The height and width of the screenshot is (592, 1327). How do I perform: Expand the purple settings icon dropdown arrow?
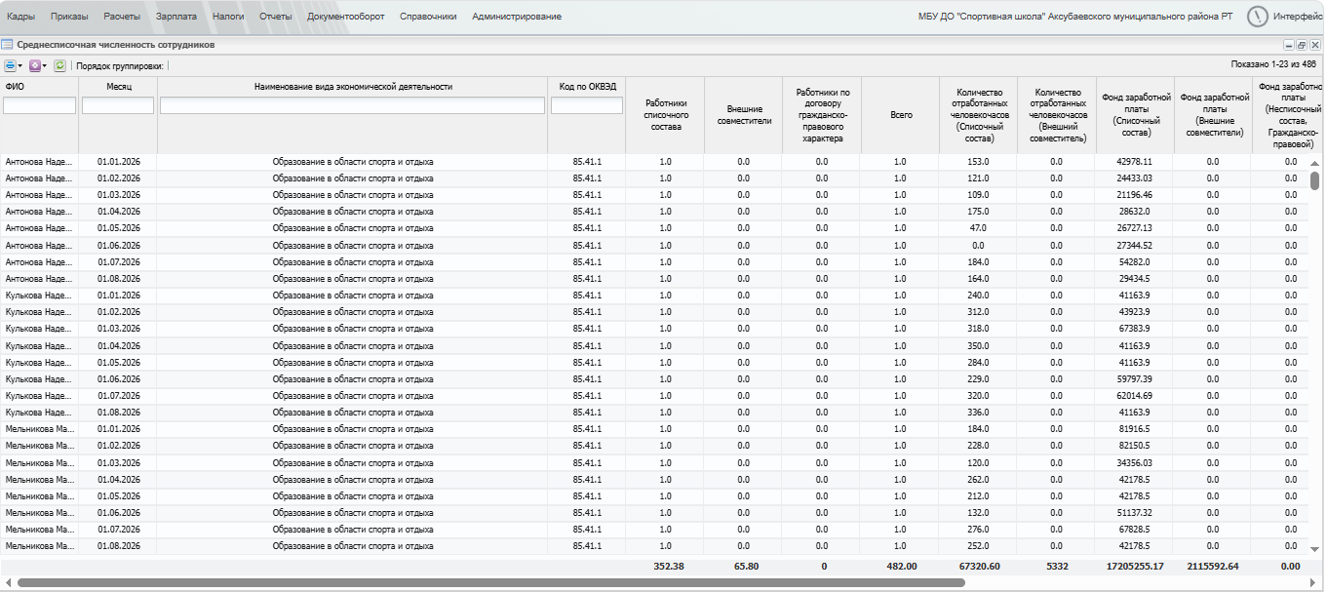45,65
